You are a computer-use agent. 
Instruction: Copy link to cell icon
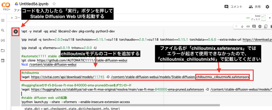pyautogui.click(x=248, y=26)
